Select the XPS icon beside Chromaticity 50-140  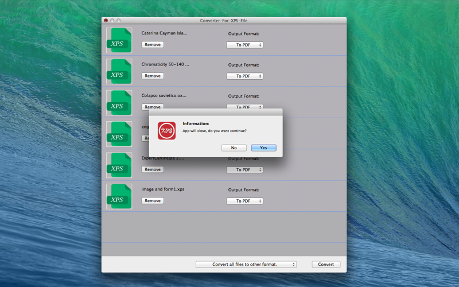pos(119,71)
